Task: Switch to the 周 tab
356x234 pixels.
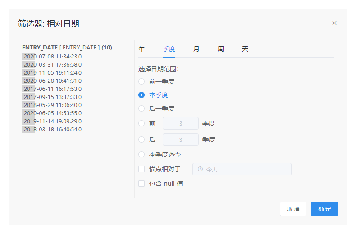Action: 221,49
